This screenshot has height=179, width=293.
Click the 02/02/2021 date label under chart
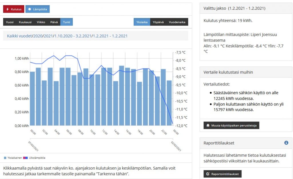176,146
